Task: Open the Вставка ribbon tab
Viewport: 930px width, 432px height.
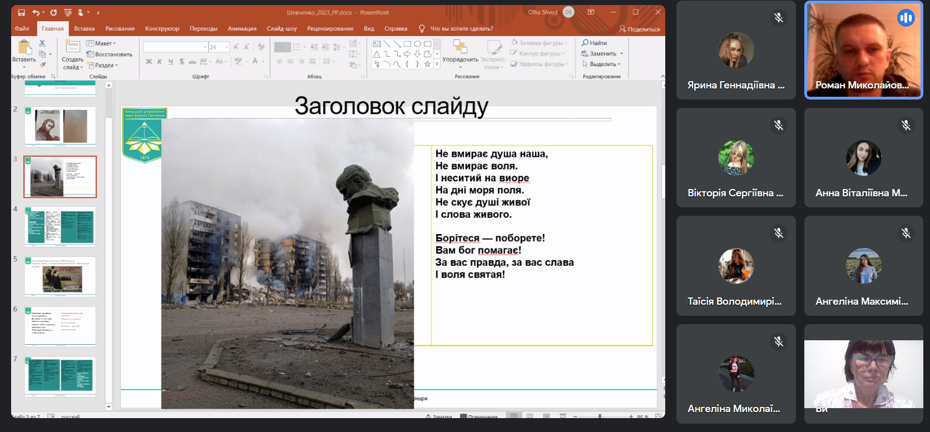Action: click(x=84, y=28)
